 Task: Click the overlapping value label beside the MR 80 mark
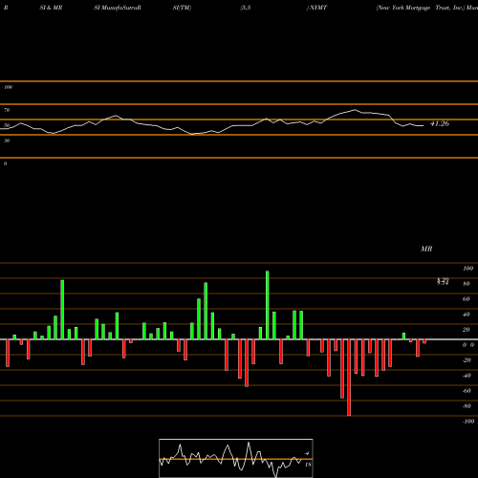click(x=443, y=281)
